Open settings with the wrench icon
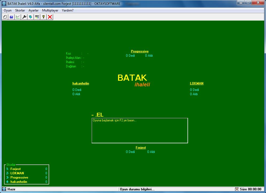Viewport: 266px width, 193px height. [24, 17]
